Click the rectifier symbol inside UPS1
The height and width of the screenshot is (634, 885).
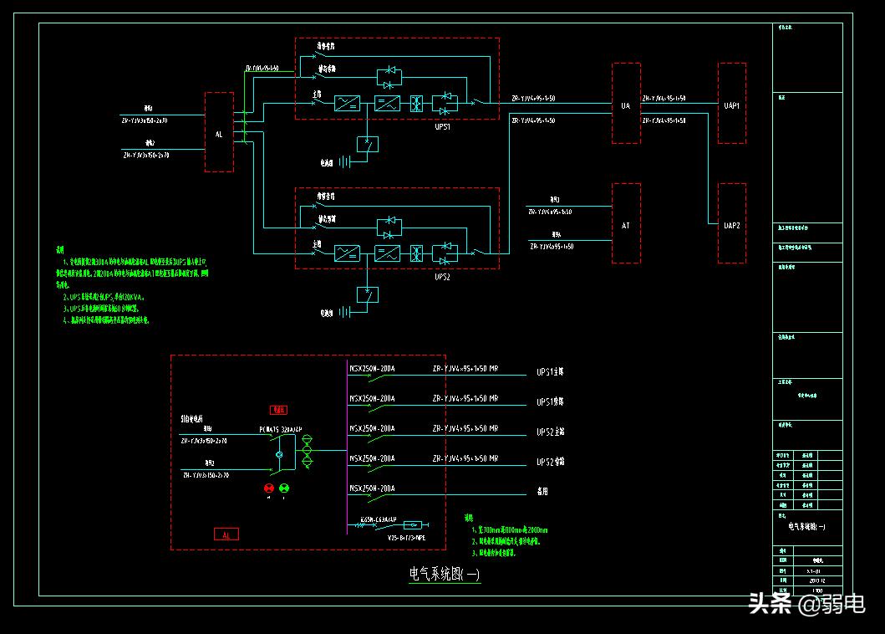[347, 103]
